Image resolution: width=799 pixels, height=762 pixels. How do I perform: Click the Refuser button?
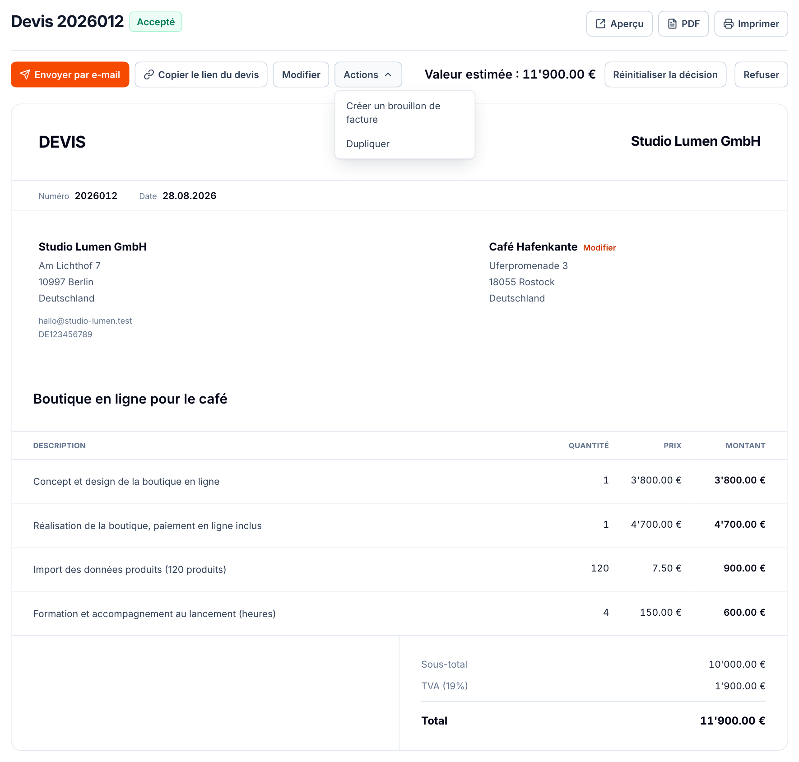click(x=761, y=74)
